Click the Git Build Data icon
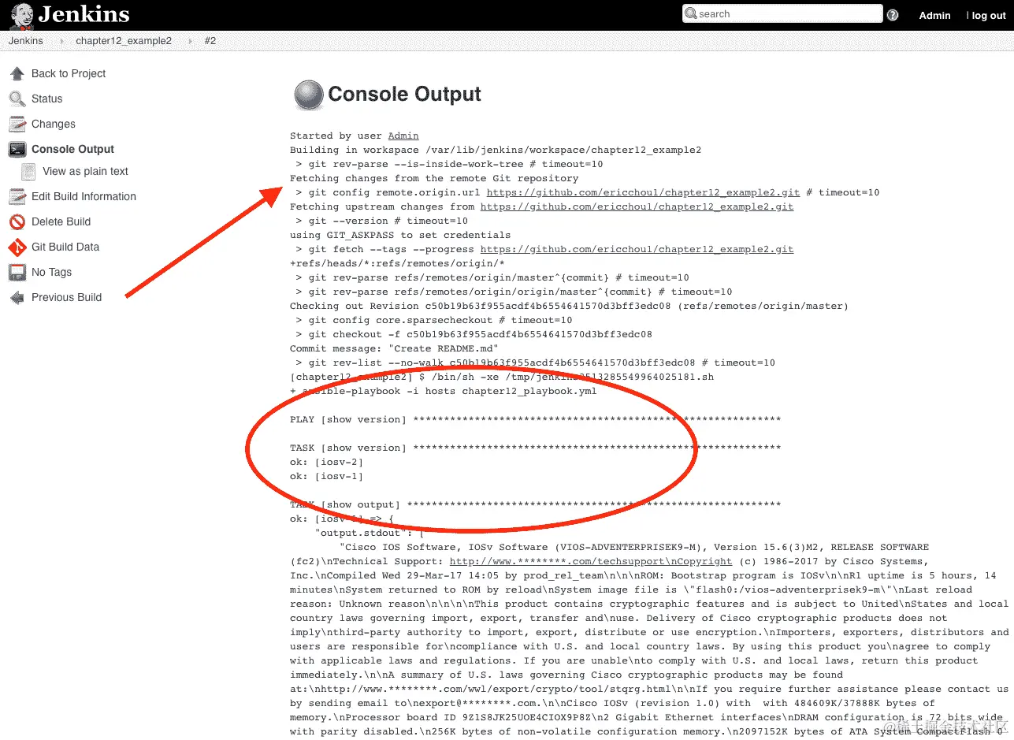 (x=17, y=247)
